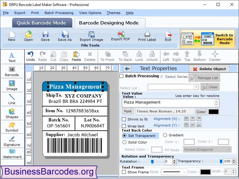This screenshot has height=179, width=239.
Task: Check the Wrap text option
Action: click(125, 126)
